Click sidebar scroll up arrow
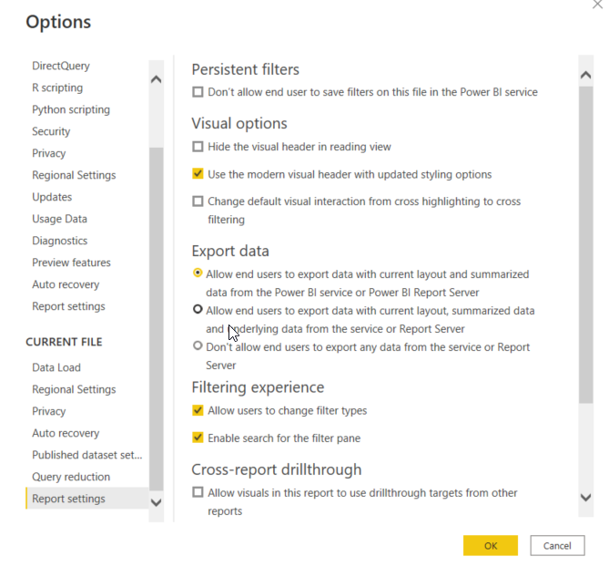 point(157,79)
